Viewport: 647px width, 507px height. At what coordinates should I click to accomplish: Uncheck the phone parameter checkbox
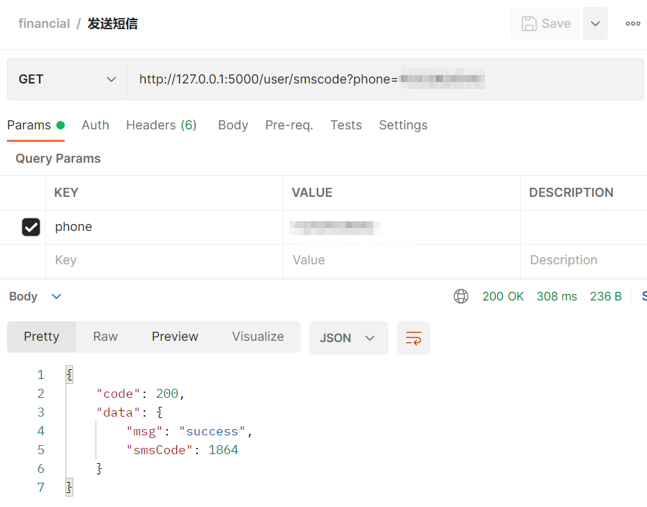pyautogui.click(x=31, y=227)
